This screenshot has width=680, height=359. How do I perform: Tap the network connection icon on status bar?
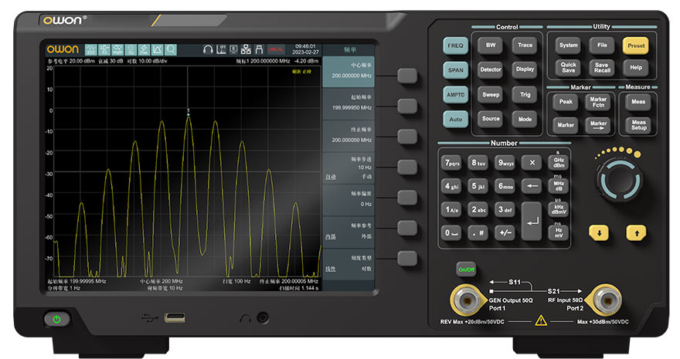click(x=247, y=49)
